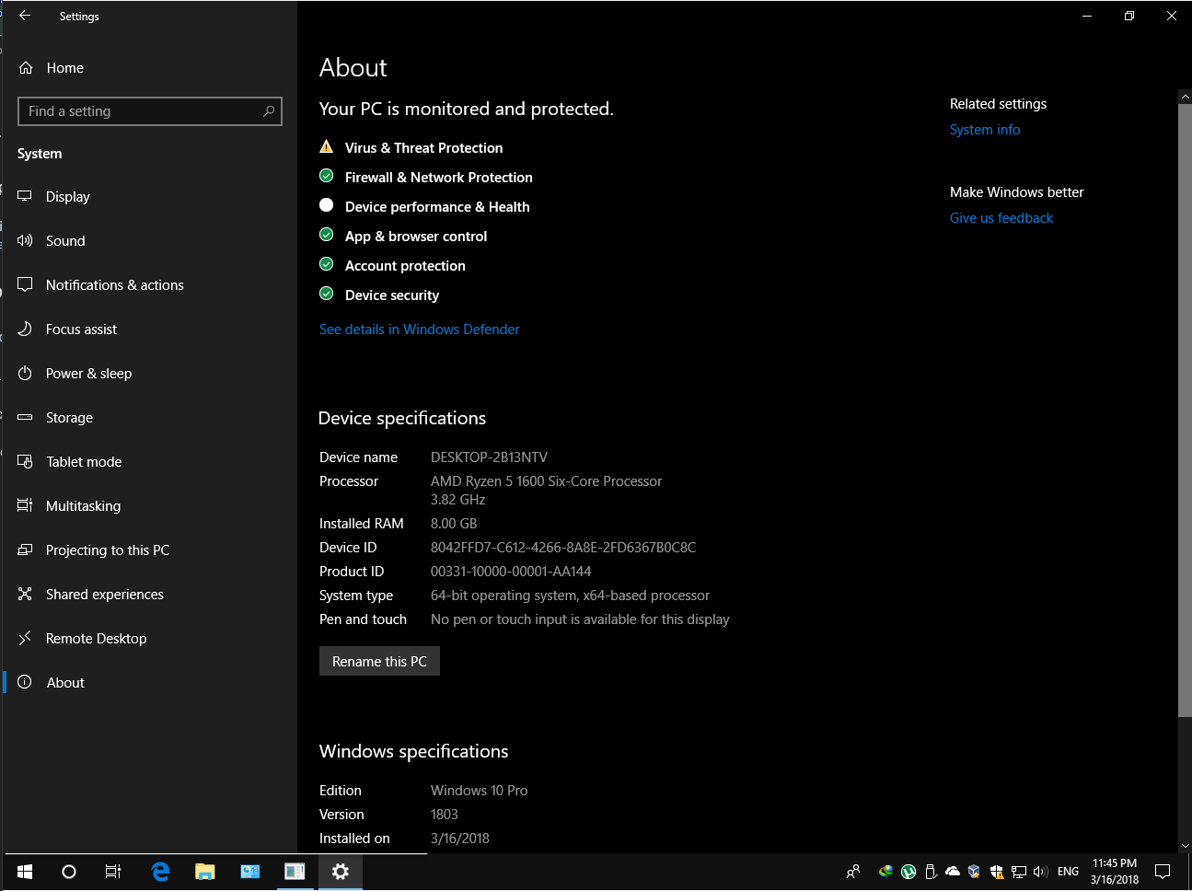Click Safely Remove Hardware USB tray icon
The width and height of the screenshot is (1192, 891).
pos(931,872)
